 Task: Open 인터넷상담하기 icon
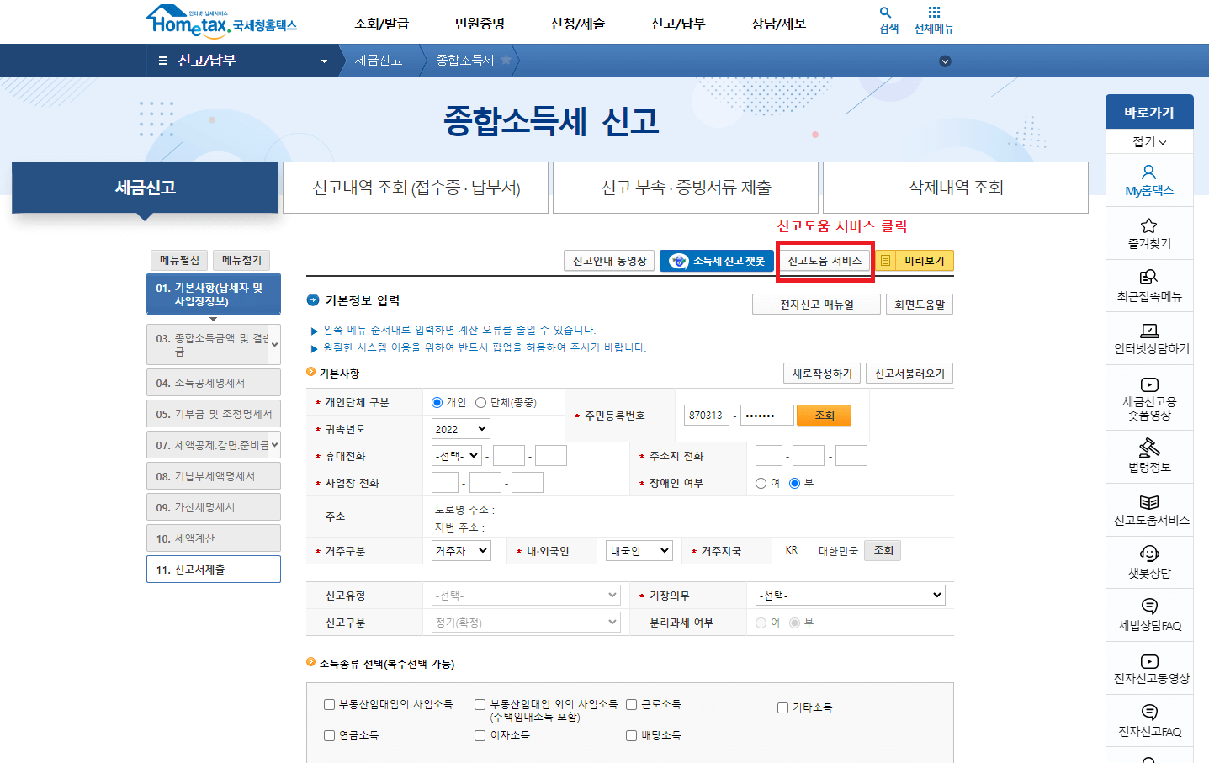(x=1149, y=331)
